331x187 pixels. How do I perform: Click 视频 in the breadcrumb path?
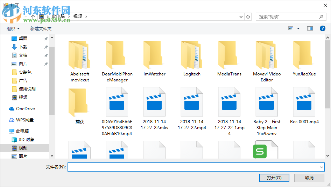tap(78, 16)
